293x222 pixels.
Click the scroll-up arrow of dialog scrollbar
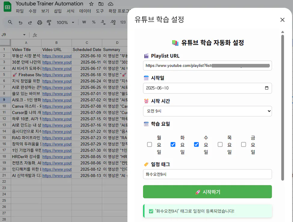282,32
